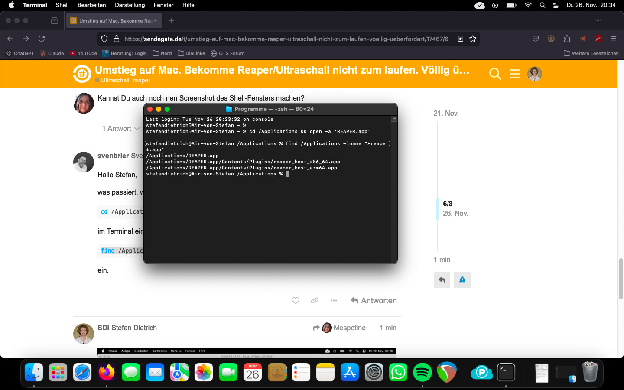
Task: Open the Claude bookmark
Action: tap(52, 53)
